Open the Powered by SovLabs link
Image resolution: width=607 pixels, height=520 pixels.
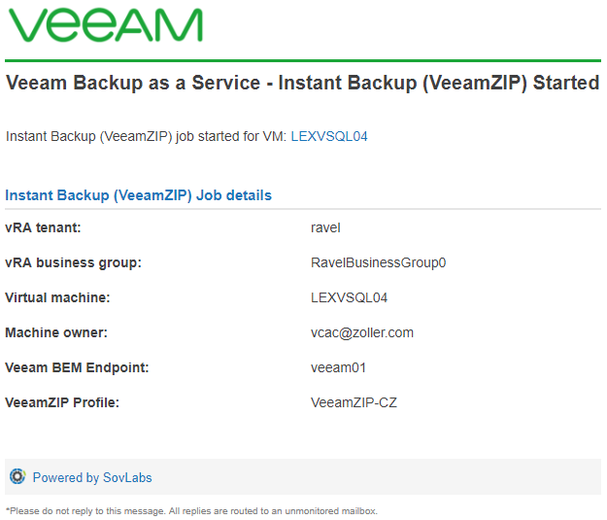pos(92,477)
